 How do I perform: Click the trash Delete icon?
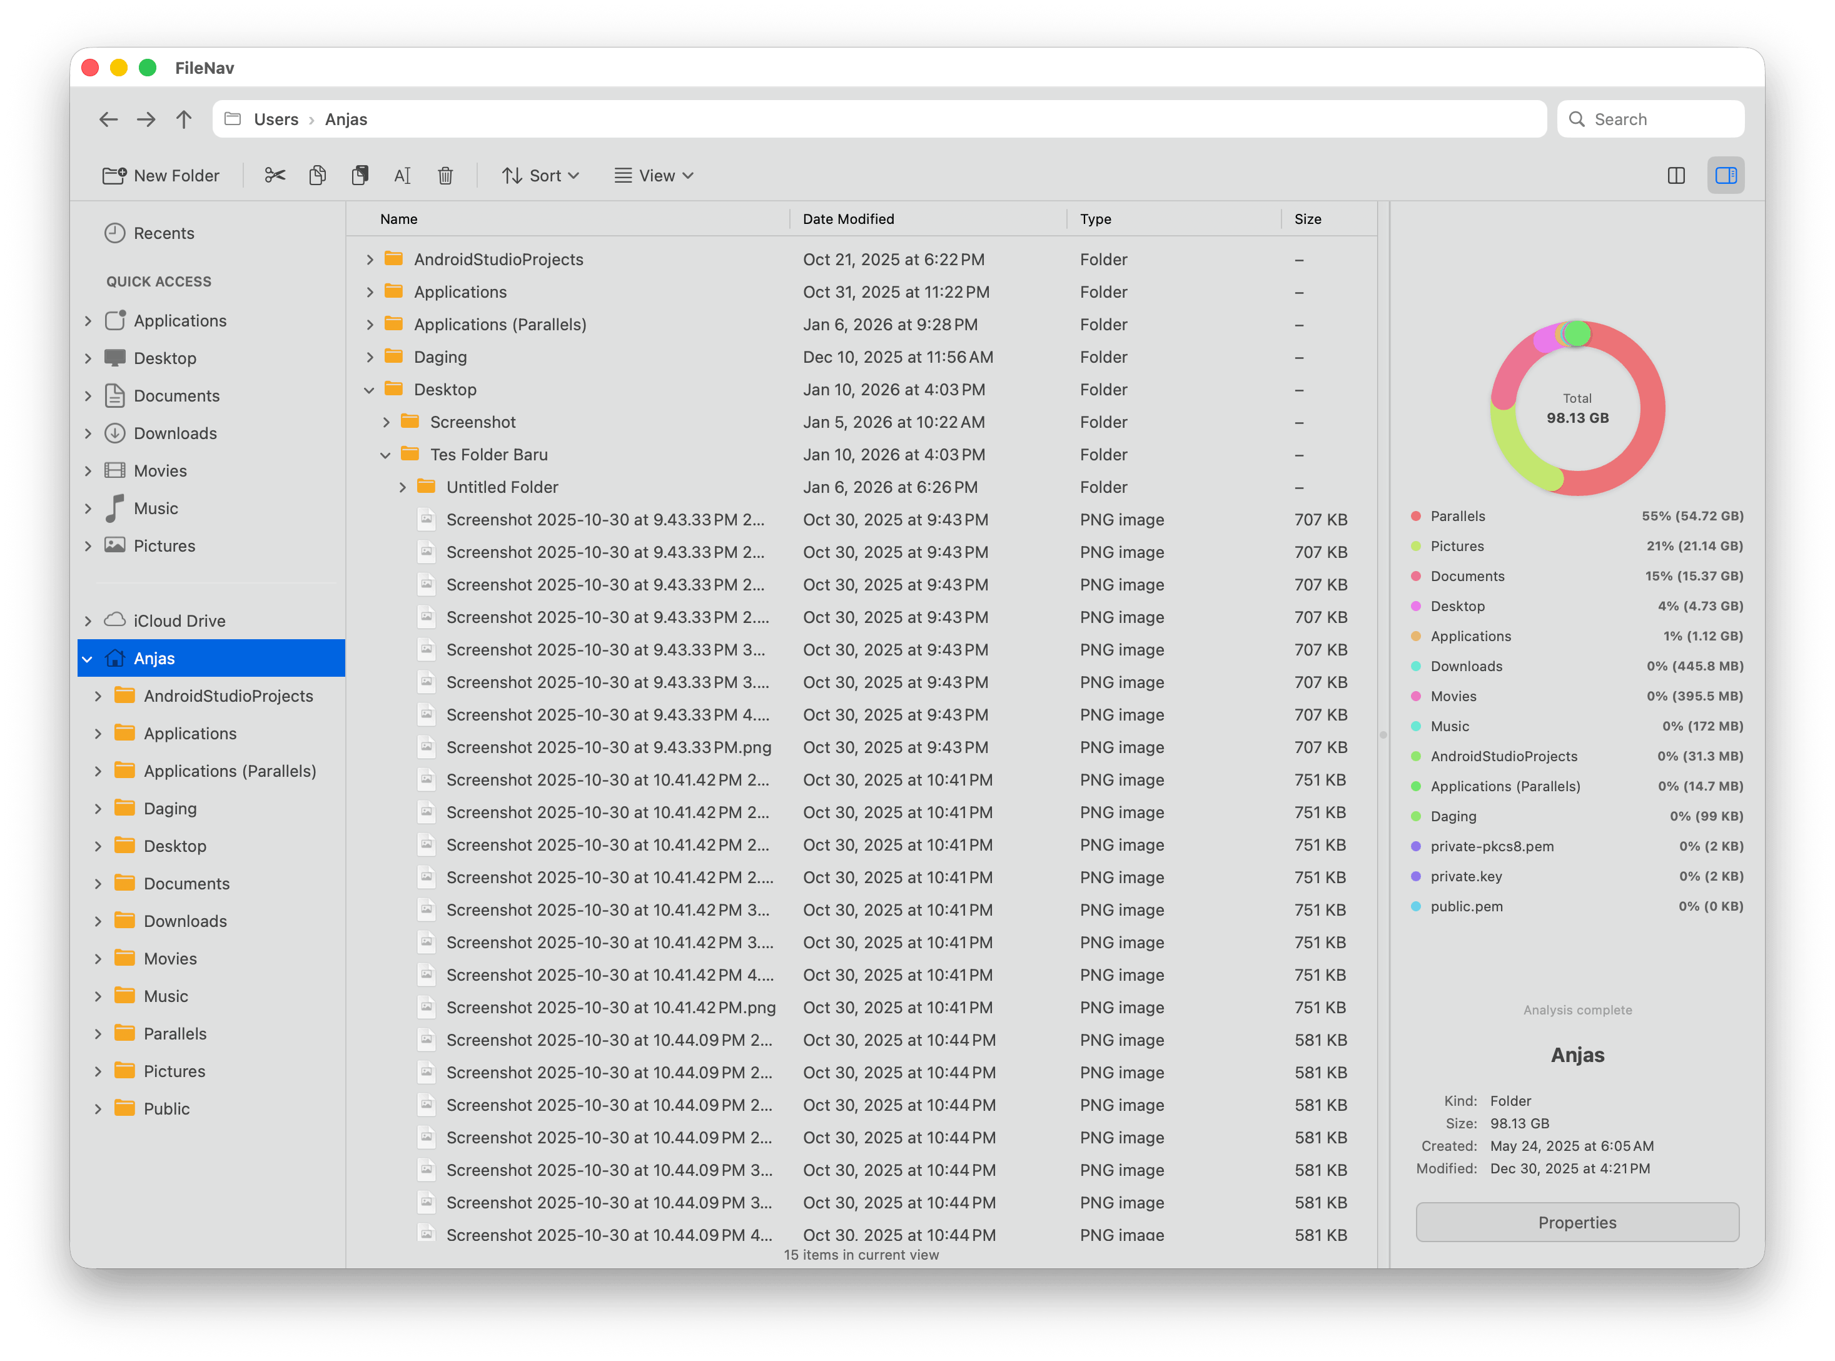[445, 176]
